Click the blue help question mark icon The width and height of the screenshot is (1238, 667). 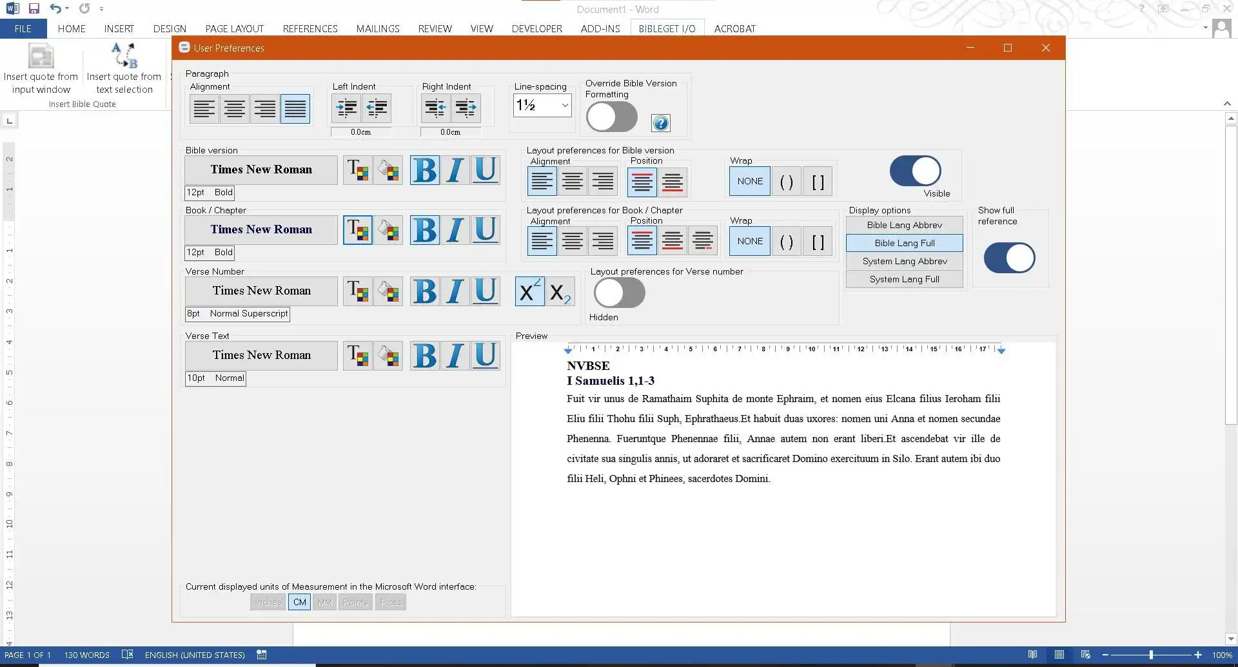tap(660, 123)
